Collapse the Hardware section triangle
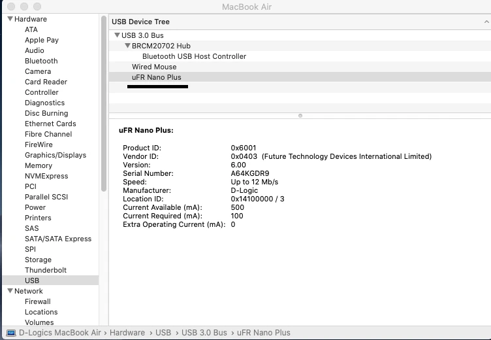The height and width of the screenshot is (340, 491). click(10, 19)
